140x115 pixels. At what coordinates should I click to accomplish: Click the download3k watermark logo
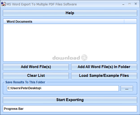click(x=70, y=58)
